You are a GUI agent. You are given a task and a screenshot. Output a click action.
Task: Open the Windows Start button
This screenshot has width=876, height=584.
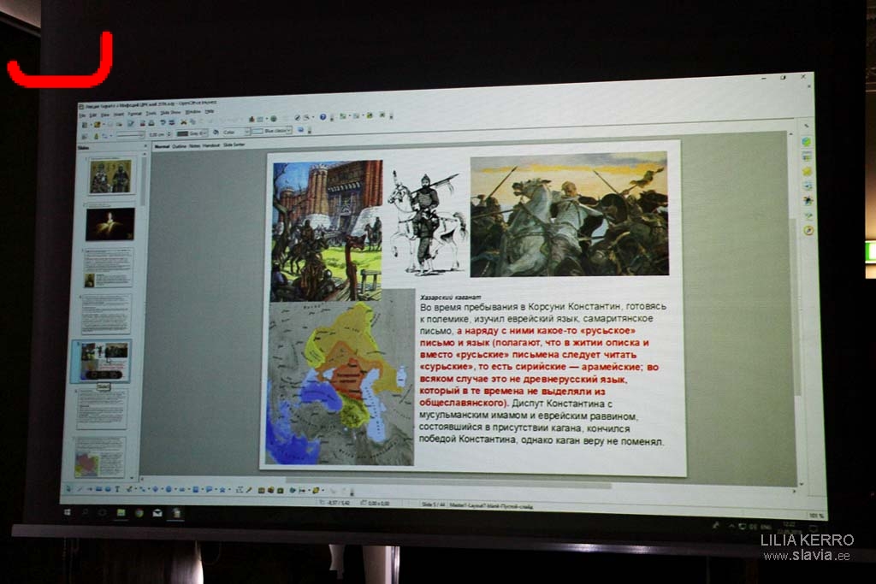coord(67,512)
